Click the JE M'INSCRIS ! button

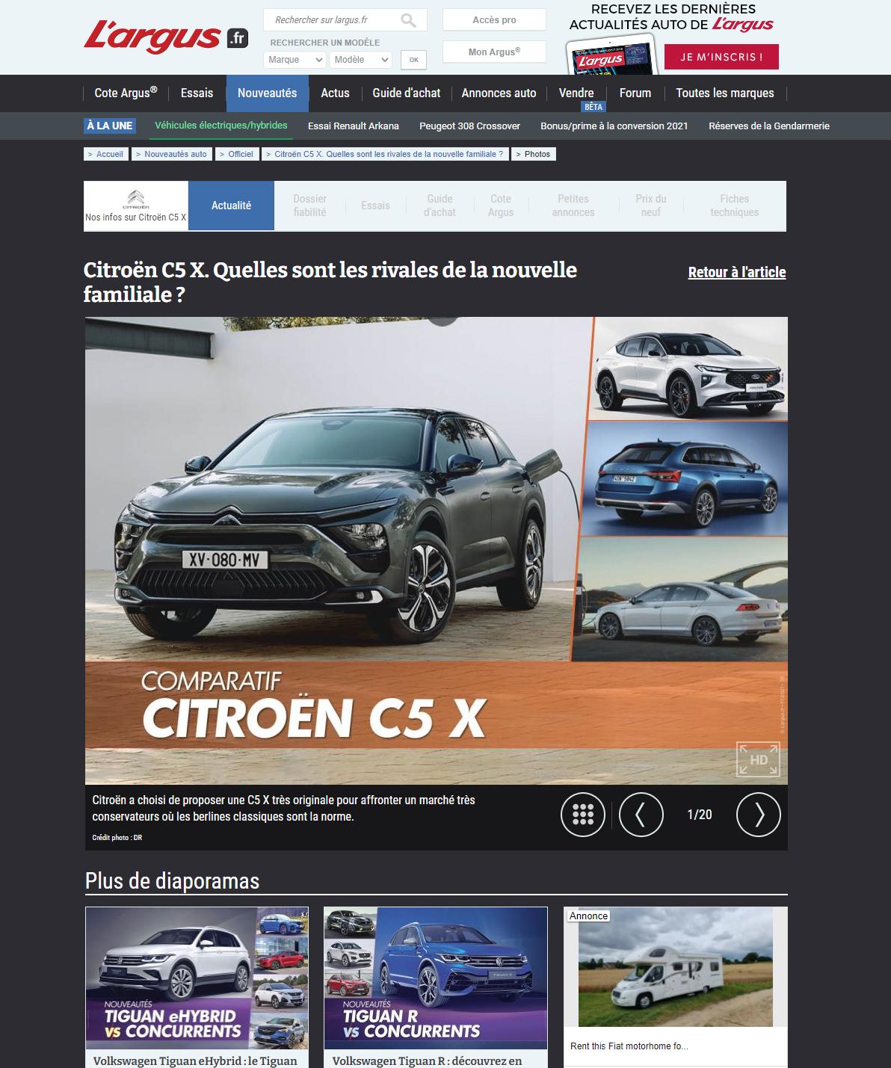721,57
